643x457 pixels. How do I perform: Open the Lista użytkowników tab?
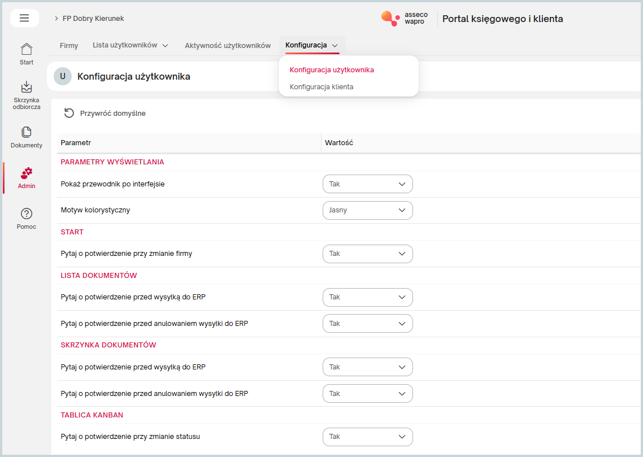(125, 45)
